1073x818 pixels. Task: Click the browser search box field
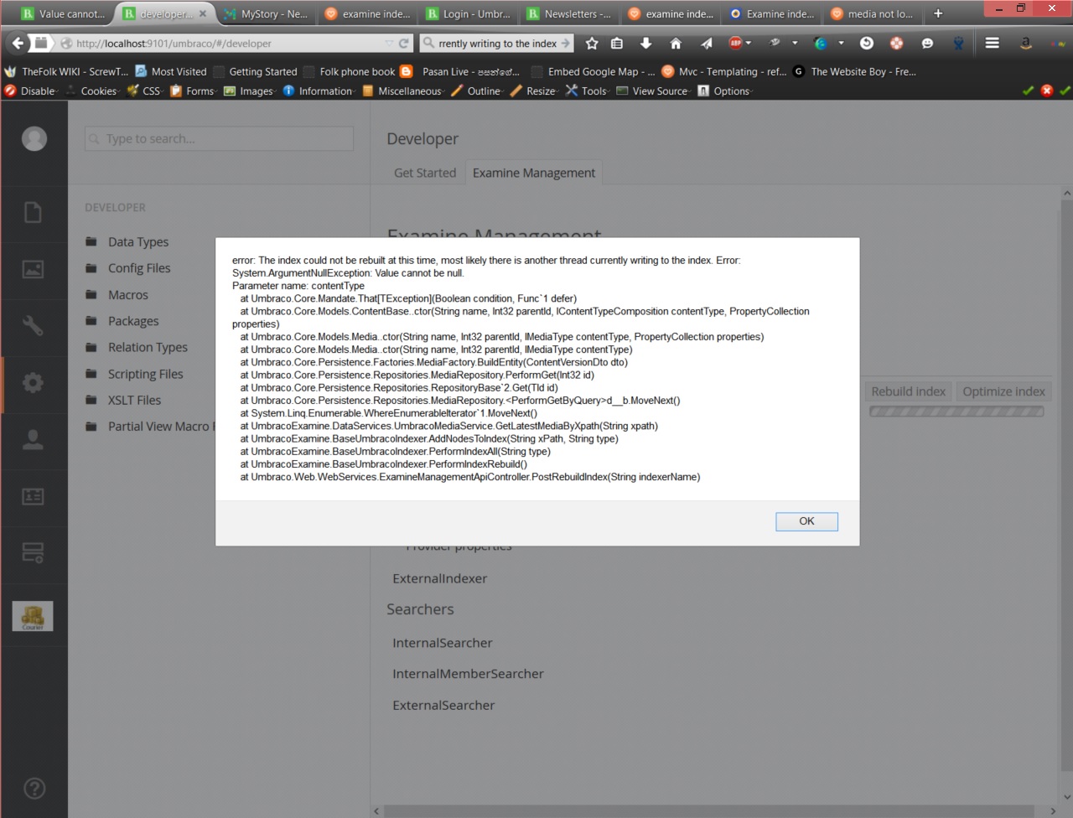click(495, 44)
